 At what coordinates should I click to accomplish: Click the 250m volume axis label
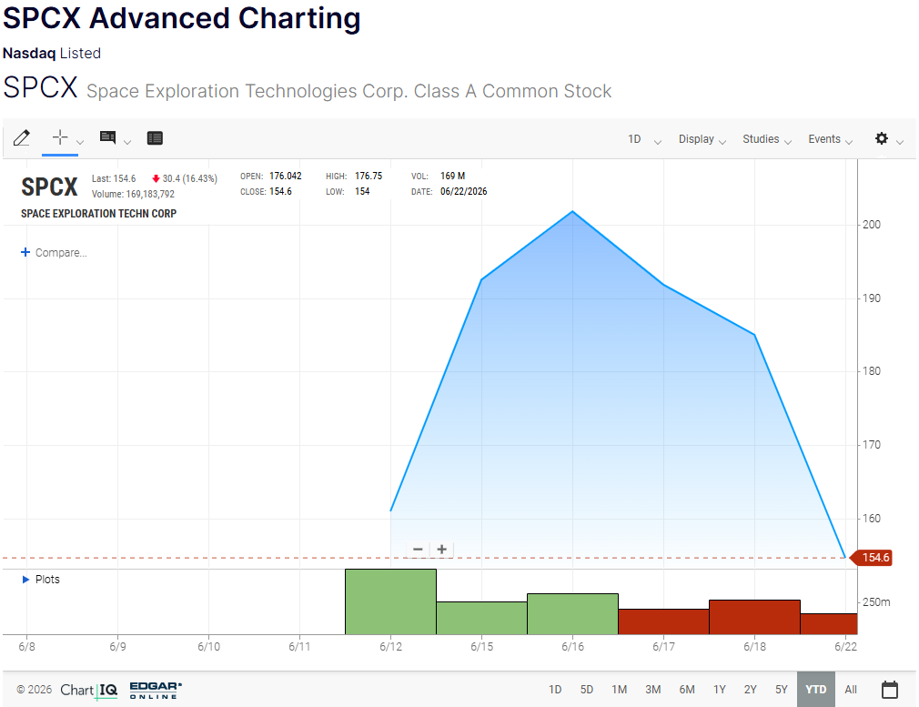[x=876, y=602]
